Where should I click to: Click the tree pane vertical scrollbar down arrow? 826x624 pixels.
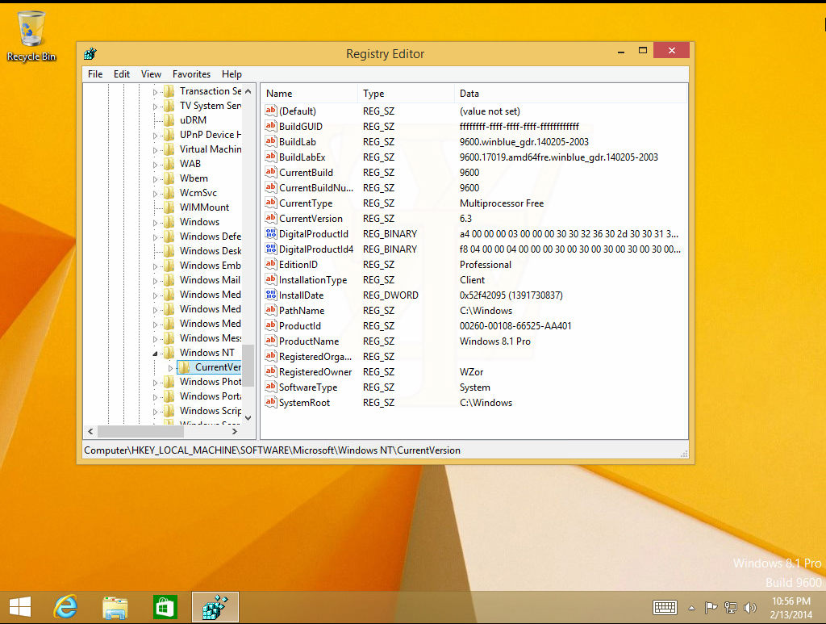(x=248, y=418)
